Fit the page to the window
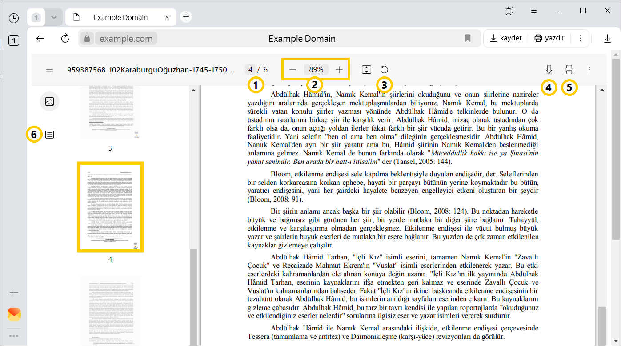Screen dimensions: 621x346 tap(366, 69)
